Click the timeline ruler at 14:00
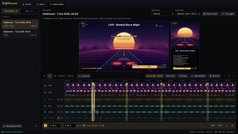This screenshot has height=134, width=238. pos(148,81)
